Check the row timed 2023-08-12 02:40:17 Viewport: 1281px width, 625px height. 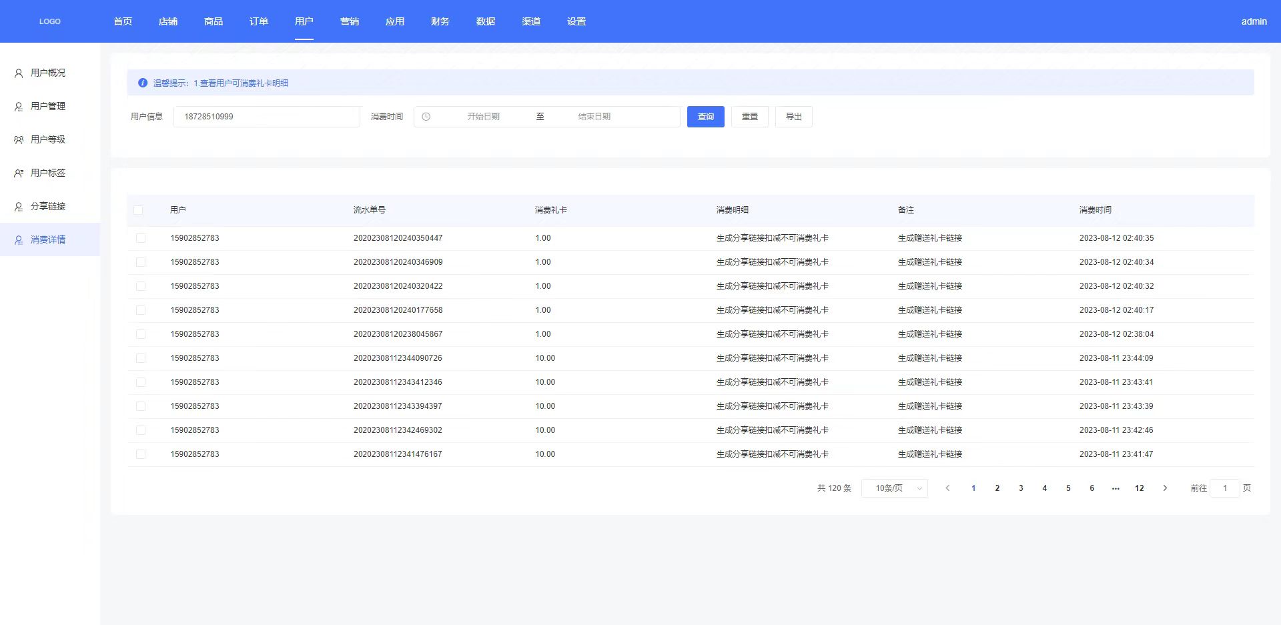(x=141, y=310)
